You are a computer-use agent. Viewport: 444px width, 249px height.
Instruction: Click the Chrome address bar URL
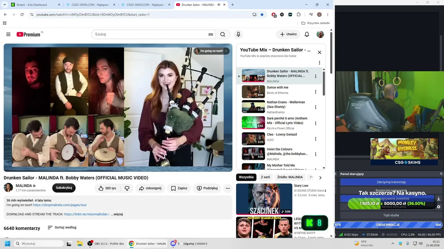[93, 15]
